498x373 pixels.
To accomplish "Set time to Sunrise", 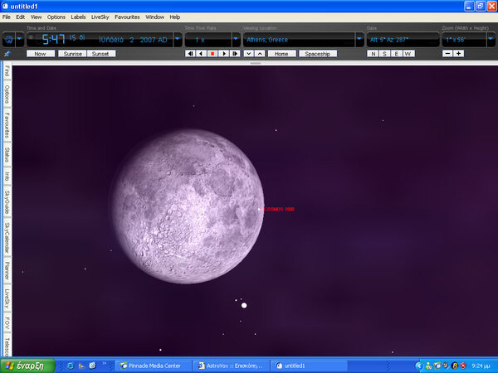I will [x=72, y=53].
